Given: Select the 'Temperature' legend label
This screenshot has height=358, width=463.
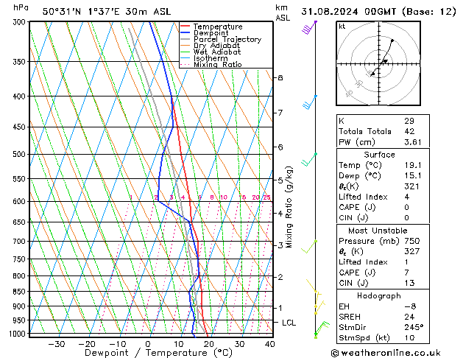Looking at the screenshot, I should pos(218,27).
